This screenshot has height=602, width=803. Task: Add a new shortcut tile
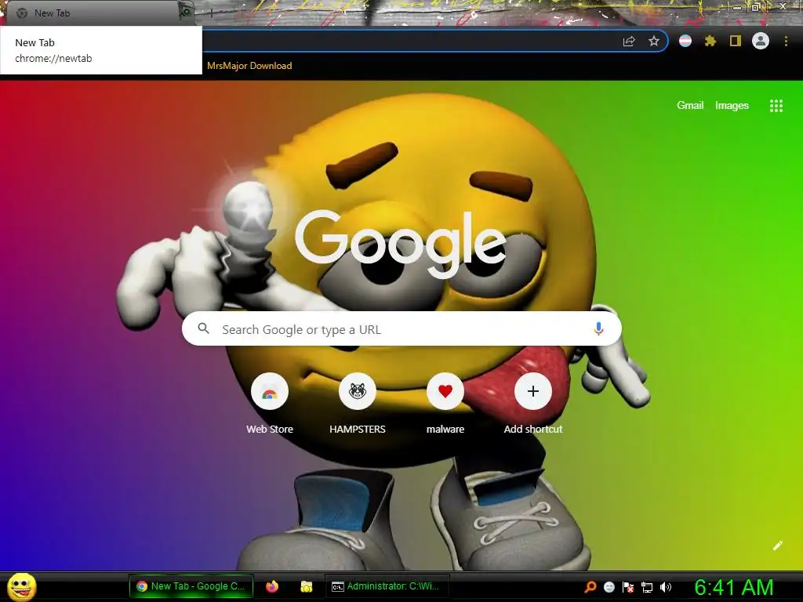coord(533,404)
